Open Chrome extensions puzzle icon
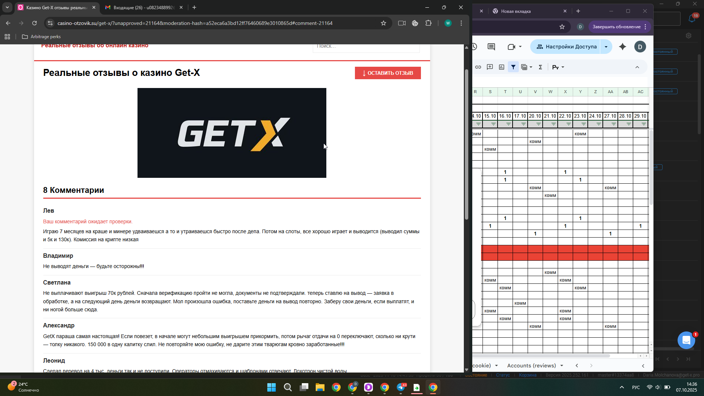Image resolution: width=704 pixels, height=396 pixels. [428, 23]
